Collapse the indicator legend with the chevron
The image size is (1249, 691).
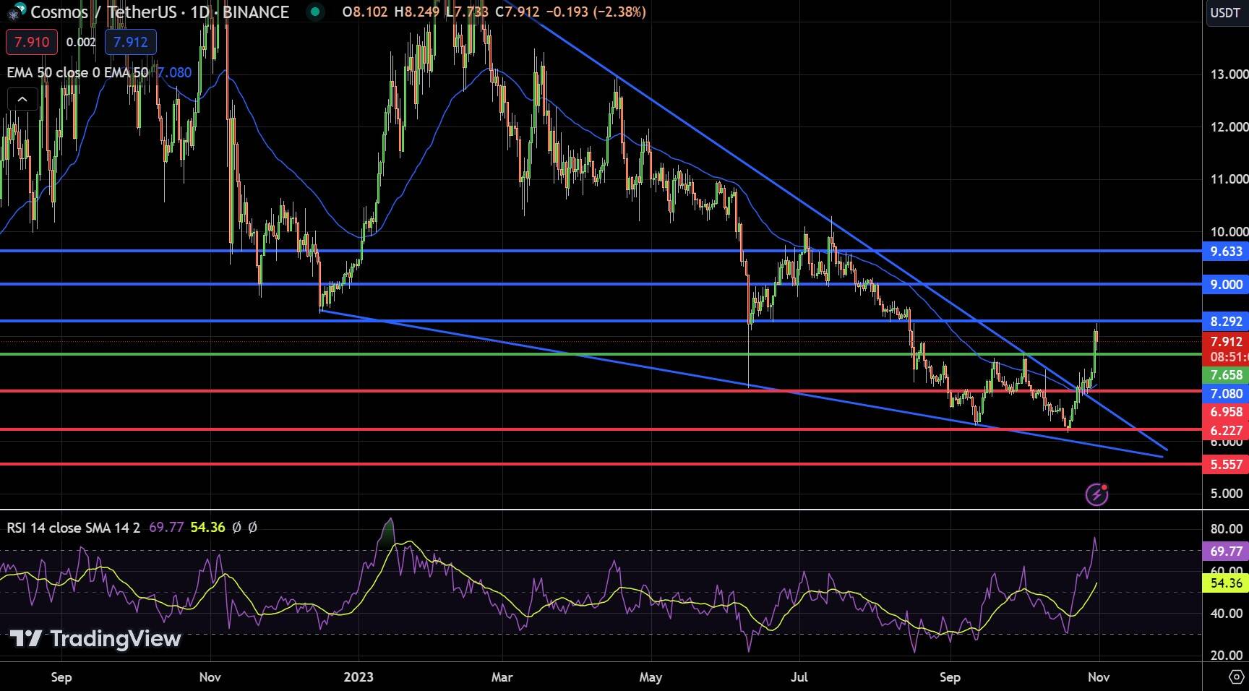(22, 100)
